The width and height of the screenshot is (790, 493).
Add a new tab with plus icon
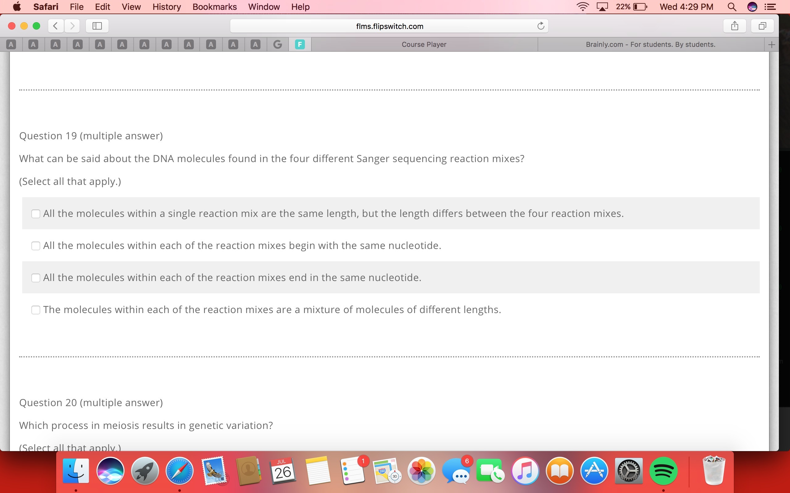pyautogui.click(x=772, y=45)
